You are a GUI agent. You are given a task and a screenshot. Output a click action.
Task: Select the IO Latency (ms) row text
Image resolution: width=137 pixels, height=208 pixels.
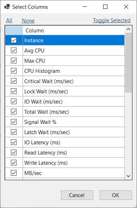(x=42, y=143)
